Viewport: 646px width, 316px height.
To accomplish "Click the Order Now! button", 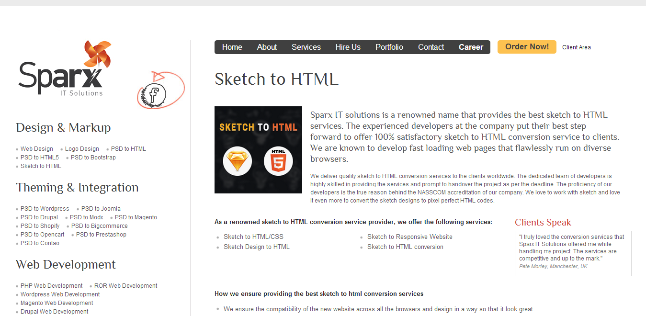I will (527, 47).
